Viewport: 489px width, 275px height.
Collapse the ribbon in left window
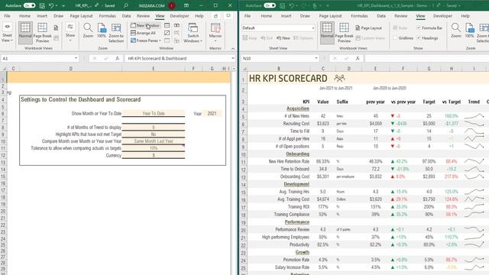click(232, 49)
